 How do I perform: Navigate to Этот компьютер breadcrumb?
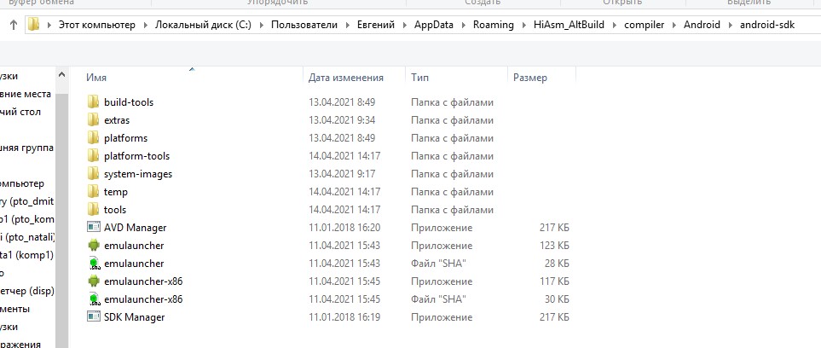[97, 25]
